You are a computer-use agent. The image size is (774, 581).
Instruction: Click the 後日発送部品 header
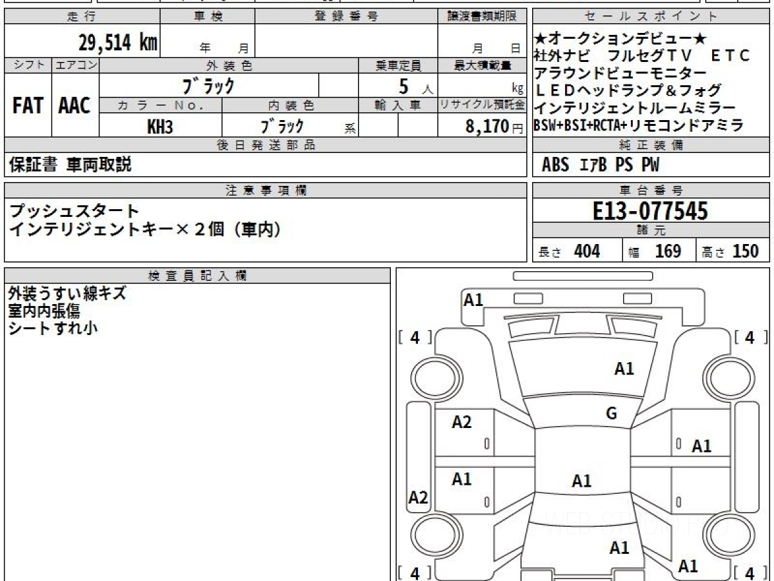tap(266, 145)
